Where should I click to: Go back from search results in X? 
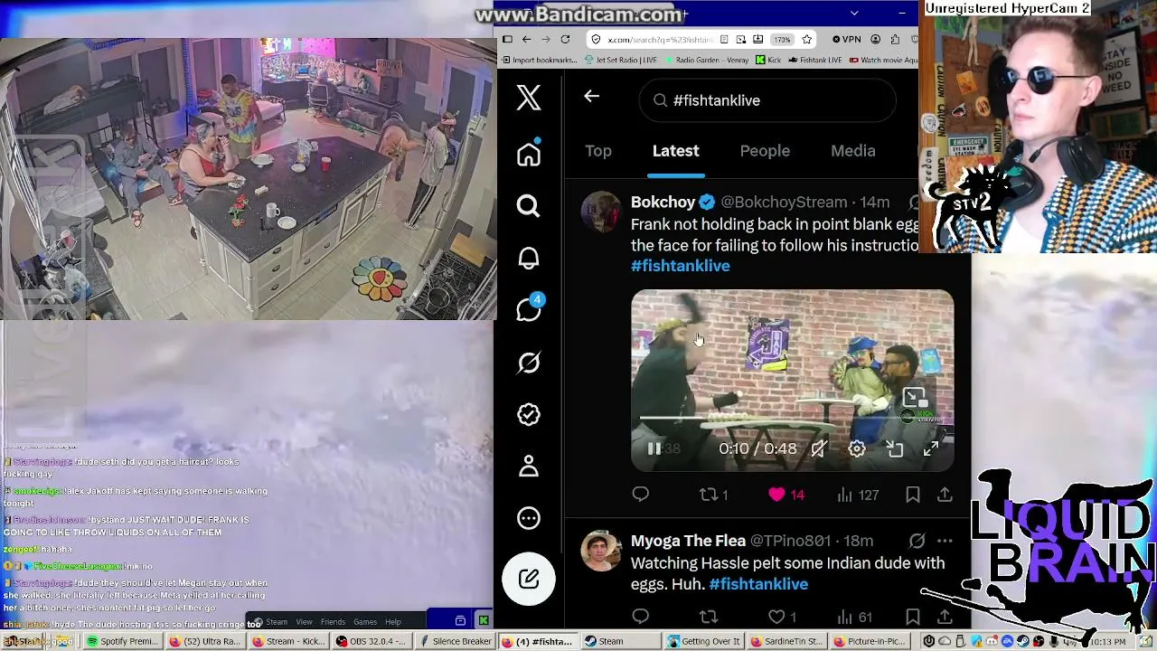coord(592,96)
